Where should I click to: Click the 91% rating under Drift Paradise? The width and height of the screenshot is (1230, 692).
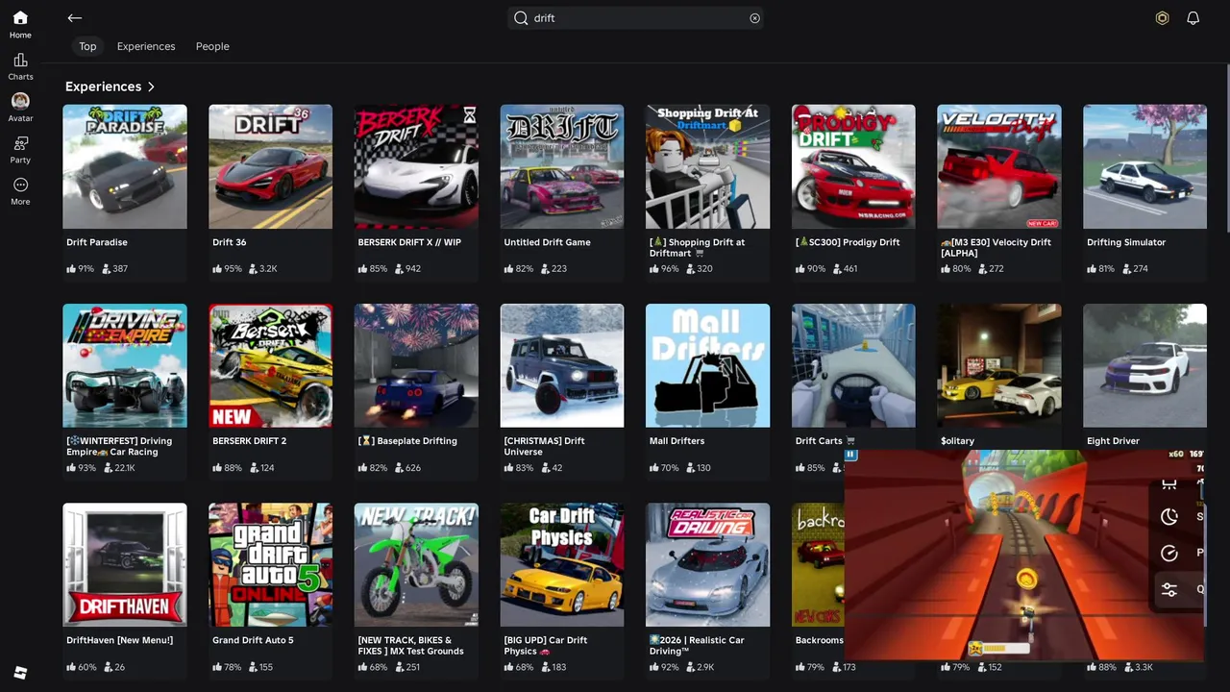click(81, 269)
